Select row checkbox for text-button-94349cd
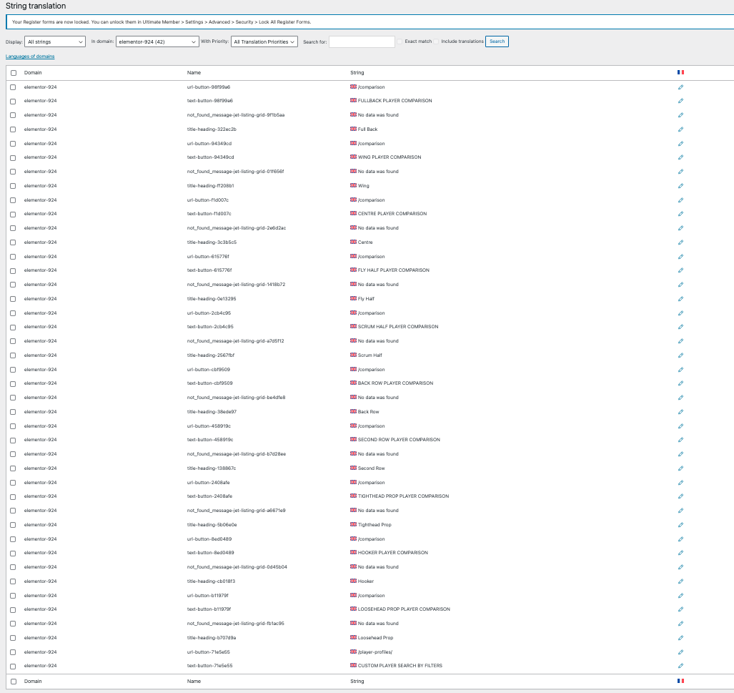 [13, 158]
